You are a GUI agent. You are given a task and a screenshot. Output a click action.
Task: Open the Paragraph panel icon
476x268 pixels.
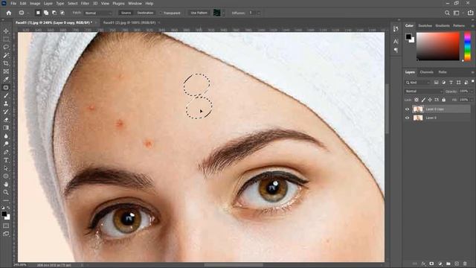click(396, 50)
